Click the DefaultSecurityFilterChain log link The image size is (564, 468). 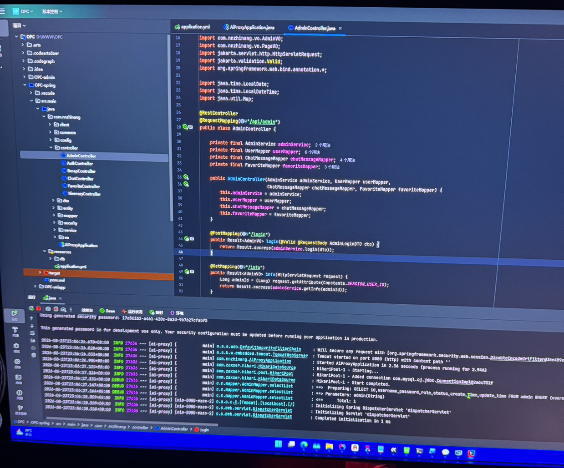tap(270, 348)
